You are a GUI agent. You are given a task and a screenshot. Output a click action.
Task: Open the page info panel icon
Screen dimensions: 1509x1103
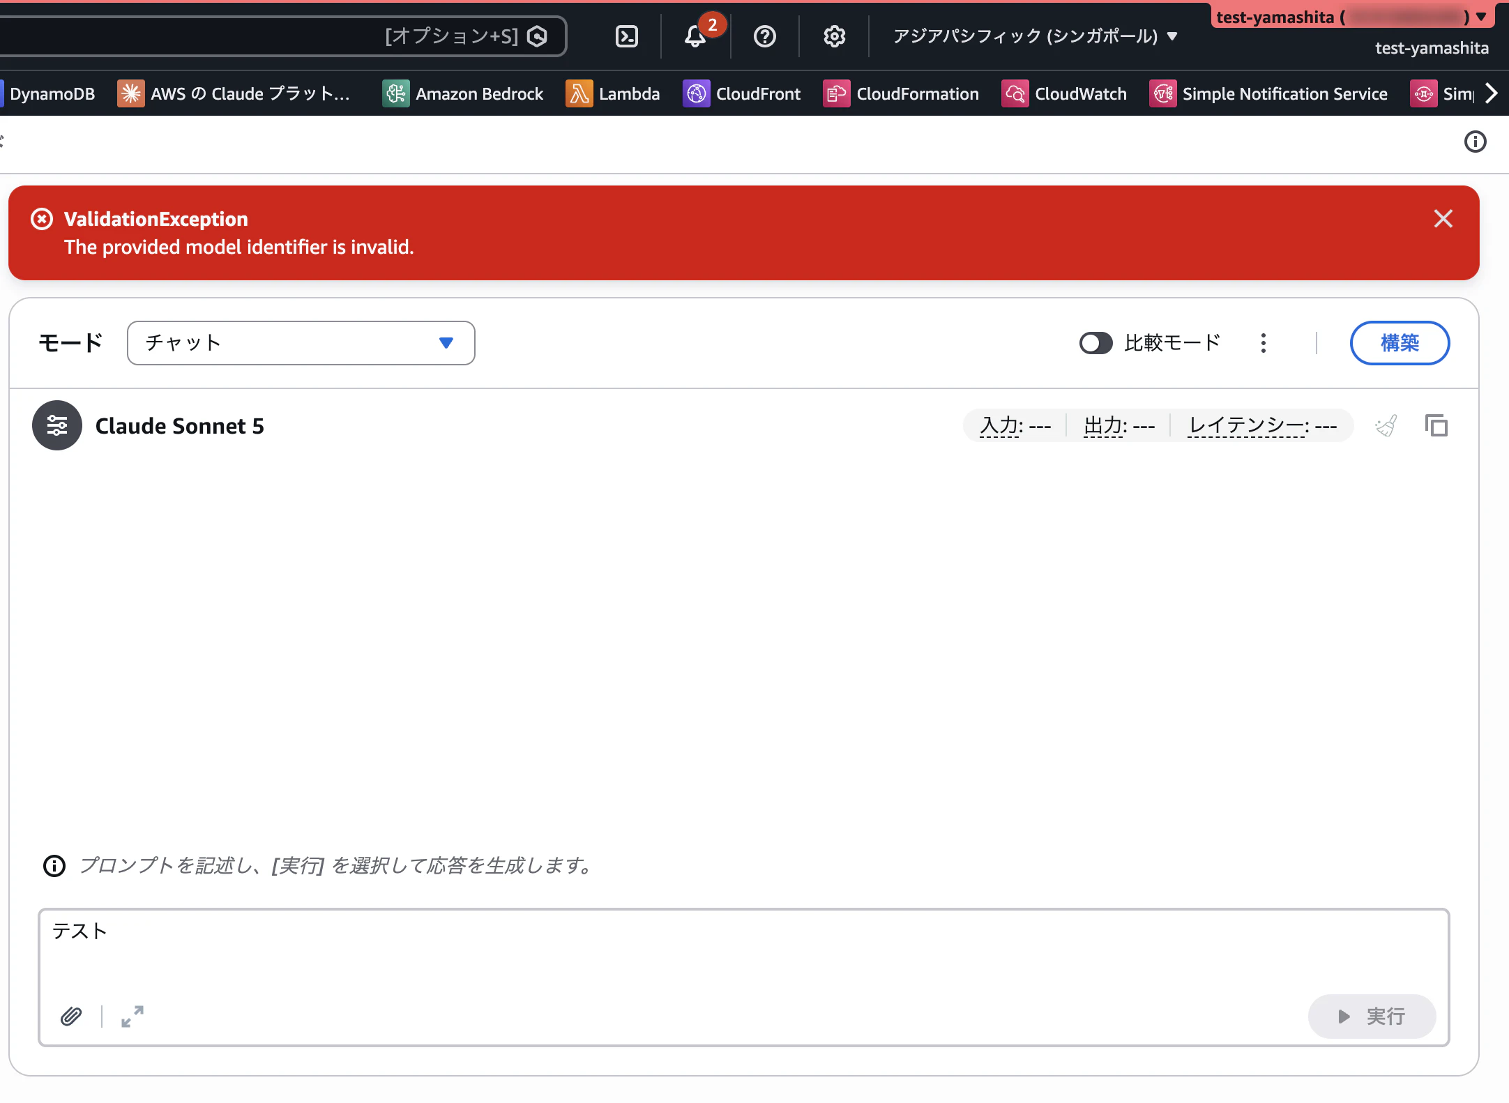pos(1476,142)
